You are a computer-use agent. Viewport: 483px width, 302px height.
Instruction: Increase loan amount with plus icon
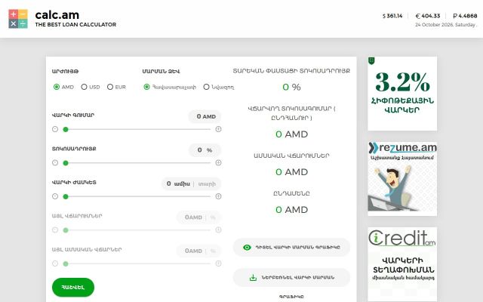pyautogui.click(x=218, y=129)
